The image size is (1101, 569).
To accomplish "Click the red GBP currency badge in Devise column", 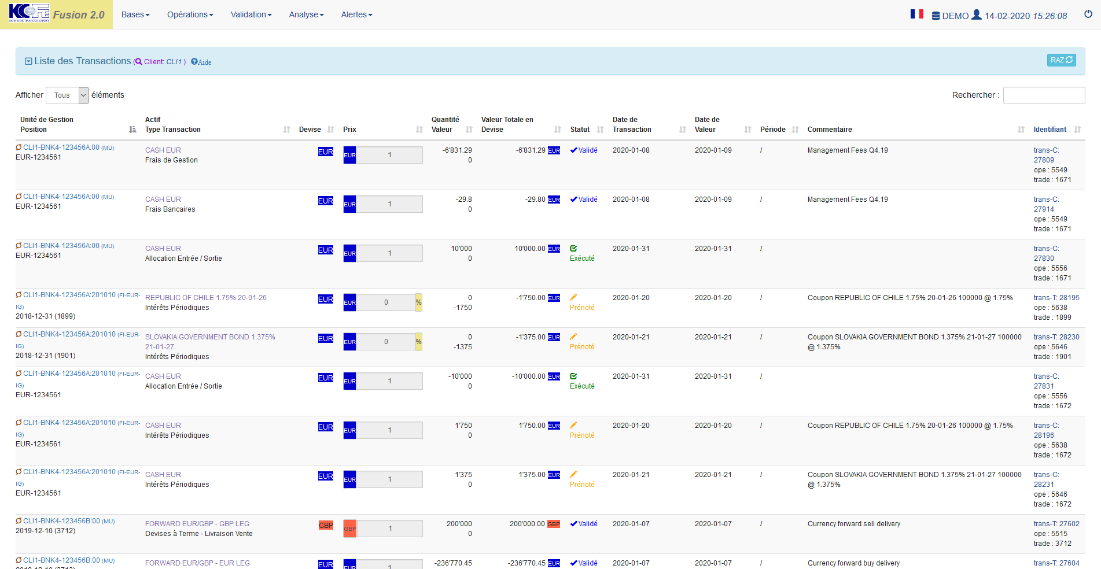I will (x=326, y=525).
